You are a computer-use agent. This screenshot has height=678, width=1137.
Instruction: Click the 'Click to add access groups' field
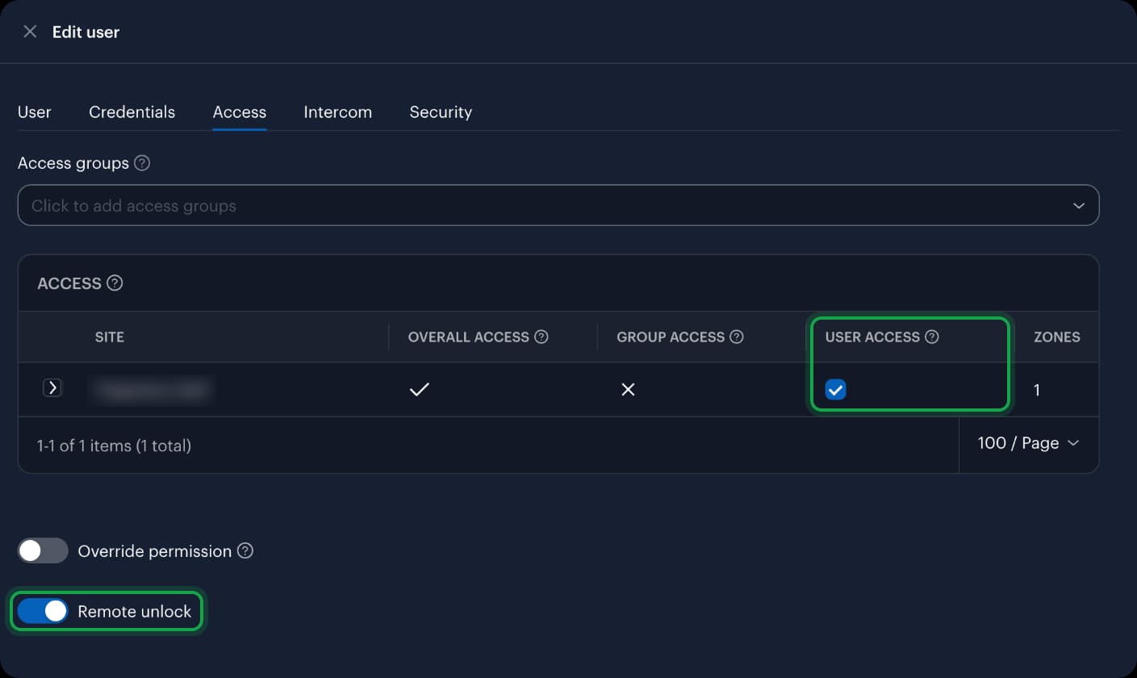[558, 205]
